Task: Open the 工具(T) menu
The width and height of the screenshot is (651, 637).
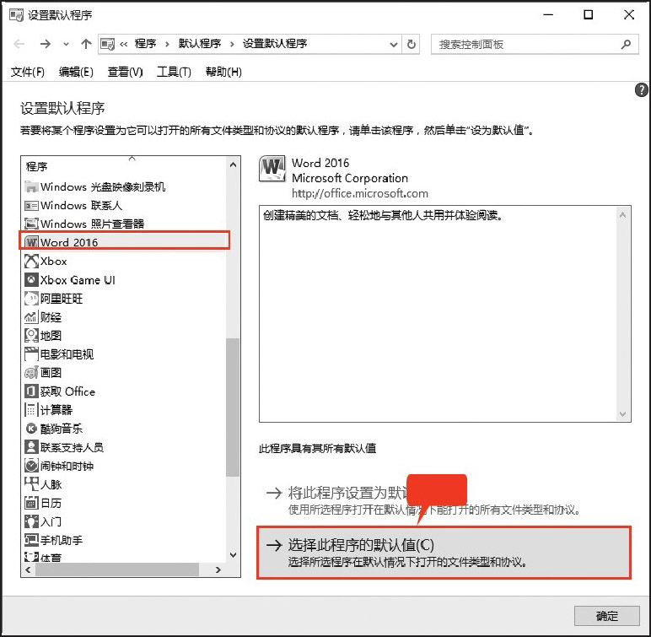Action: [x=174, y=72]
